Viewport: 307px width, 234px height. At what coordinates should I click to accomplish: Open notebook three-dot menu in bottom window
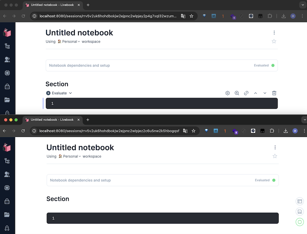click(275, 147)
